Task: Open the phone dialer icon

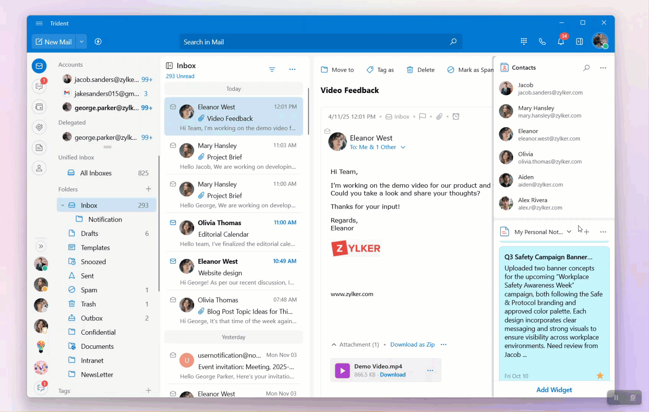Action: pyautogui.click(x=542, y=41)
